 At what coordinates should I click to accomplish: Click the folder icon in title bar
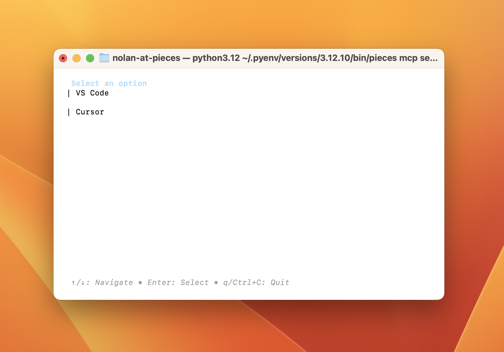104,58
